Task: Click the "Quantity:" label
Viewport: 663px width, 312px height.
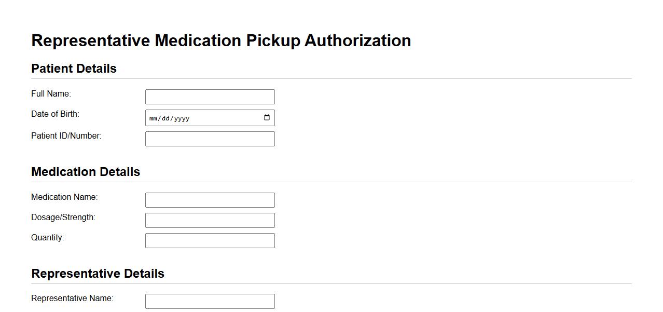Action: (48, 238)
